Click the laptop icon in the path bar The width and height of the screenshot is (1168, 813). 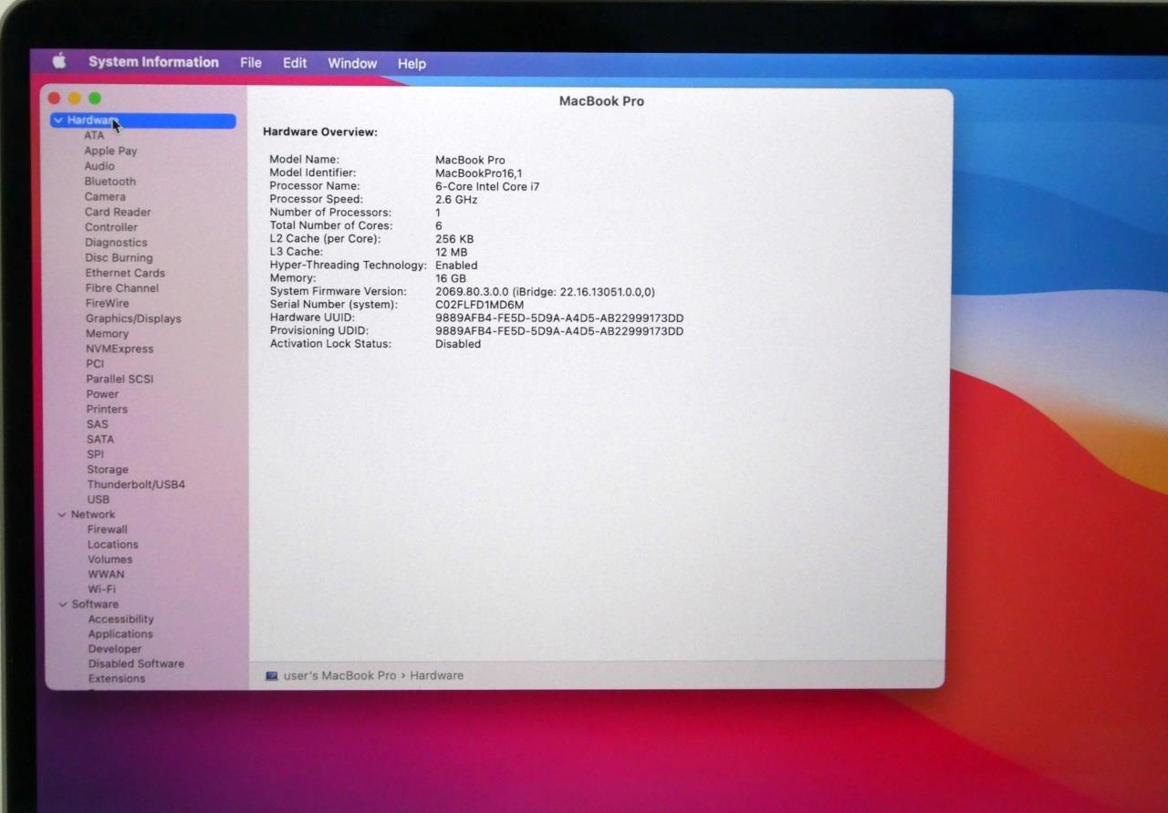pos(271,676)
